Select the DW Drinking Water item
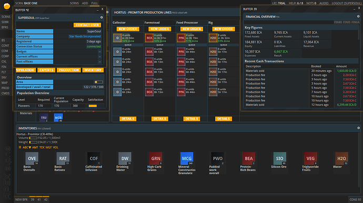This screenshot has width=363, height=203. (125, 158)
